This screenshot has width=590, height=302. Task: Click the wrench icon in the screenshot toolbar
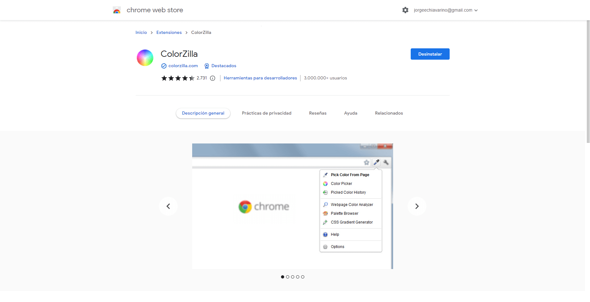386,162
